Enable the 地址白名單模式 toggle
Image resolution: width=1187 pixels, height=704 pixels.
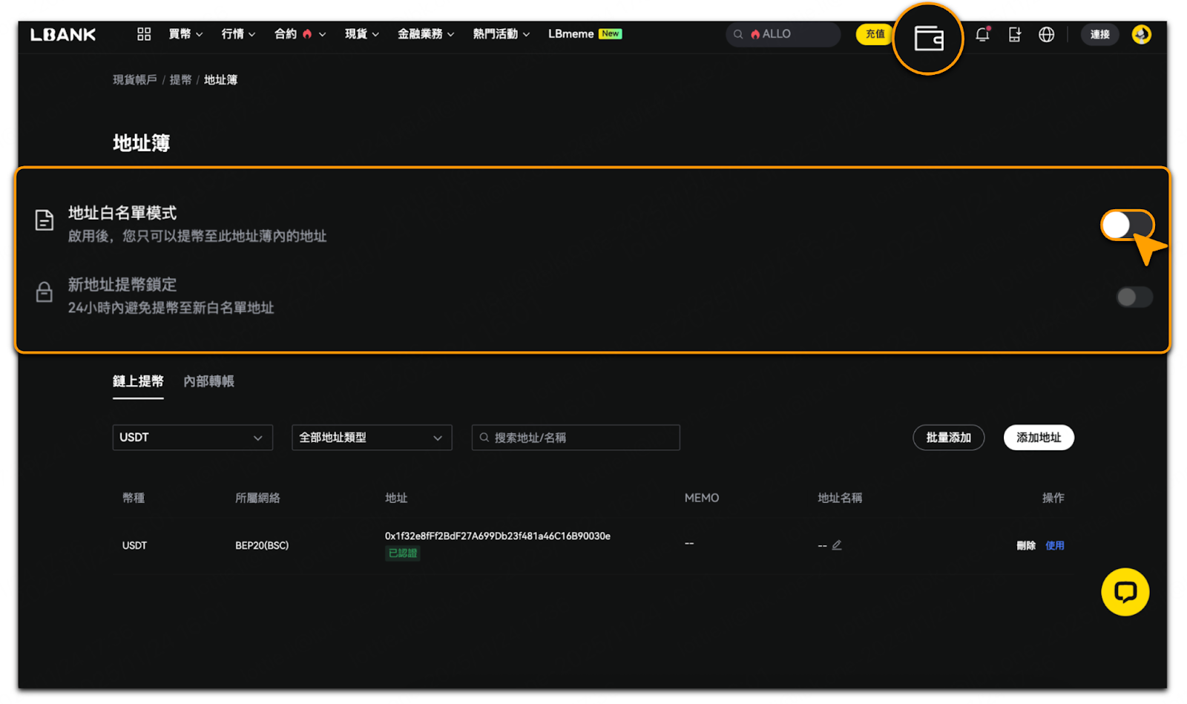click(1127, 225)
